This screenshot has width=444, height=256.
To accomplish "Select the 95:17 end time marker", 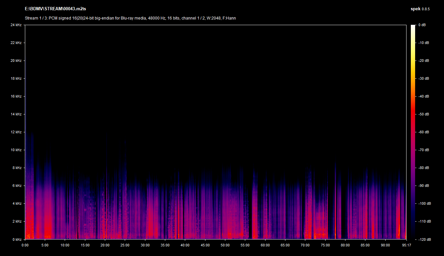I will 406,245.
